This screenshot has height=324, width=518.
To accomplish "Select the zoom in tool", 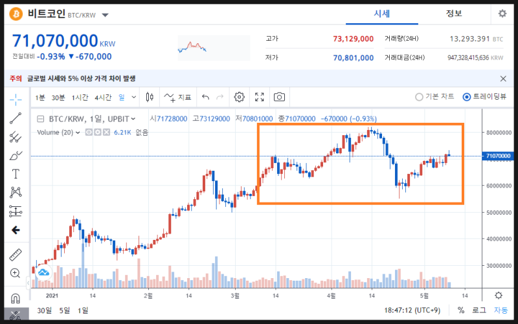I will point(15,273).
